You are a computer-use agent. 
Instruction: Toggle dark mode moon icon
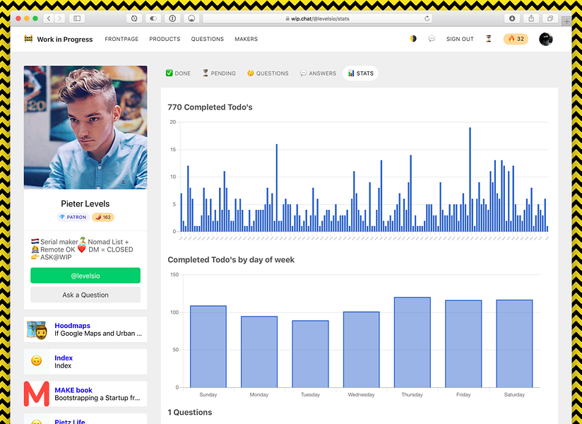[x=413, y=39]
